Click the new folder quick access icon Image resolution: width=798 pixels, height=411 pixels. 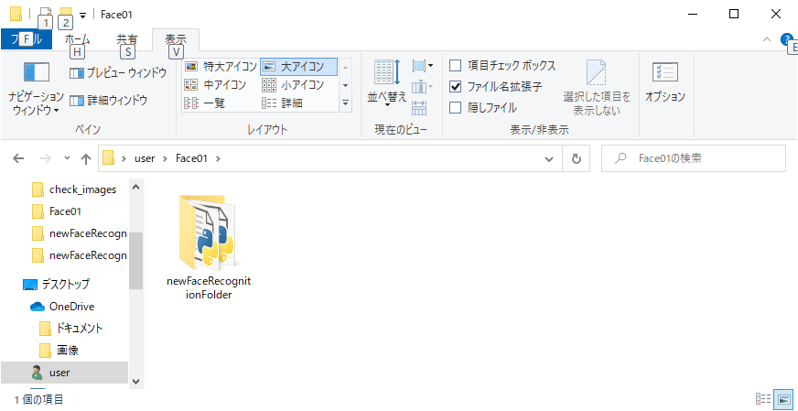tap(66, 14)
